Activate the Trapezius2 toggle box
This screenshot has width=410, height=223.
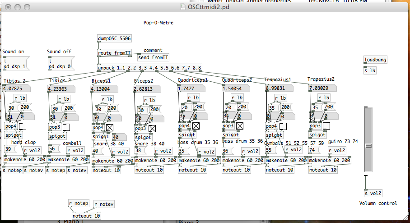[326, 126]
